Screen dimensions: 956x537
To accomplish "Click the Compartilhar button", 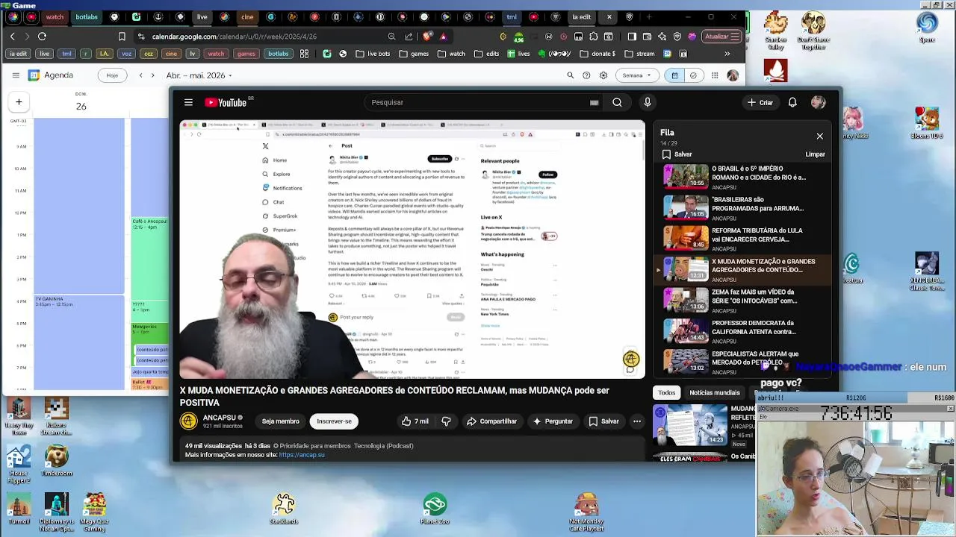I will point(491,421).
